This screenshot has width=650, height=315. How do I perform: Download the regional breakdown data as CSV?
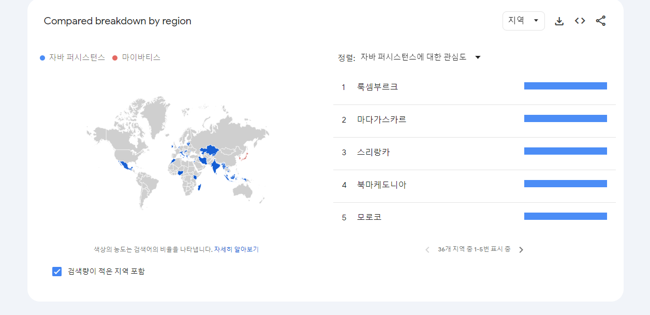tap(559, 21)
